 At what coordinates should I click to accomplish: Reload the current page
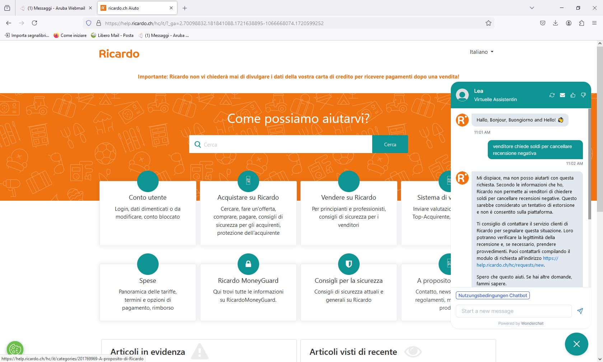tap(34, 23)
